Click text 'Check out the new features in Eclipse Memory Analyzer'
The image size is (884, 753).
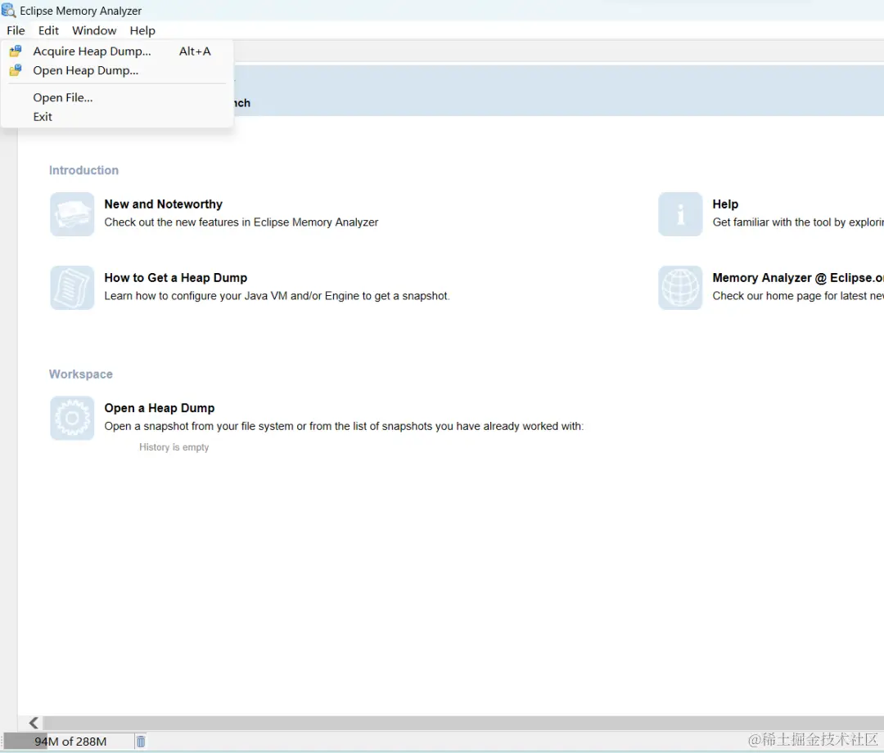(x=241, y=222)
